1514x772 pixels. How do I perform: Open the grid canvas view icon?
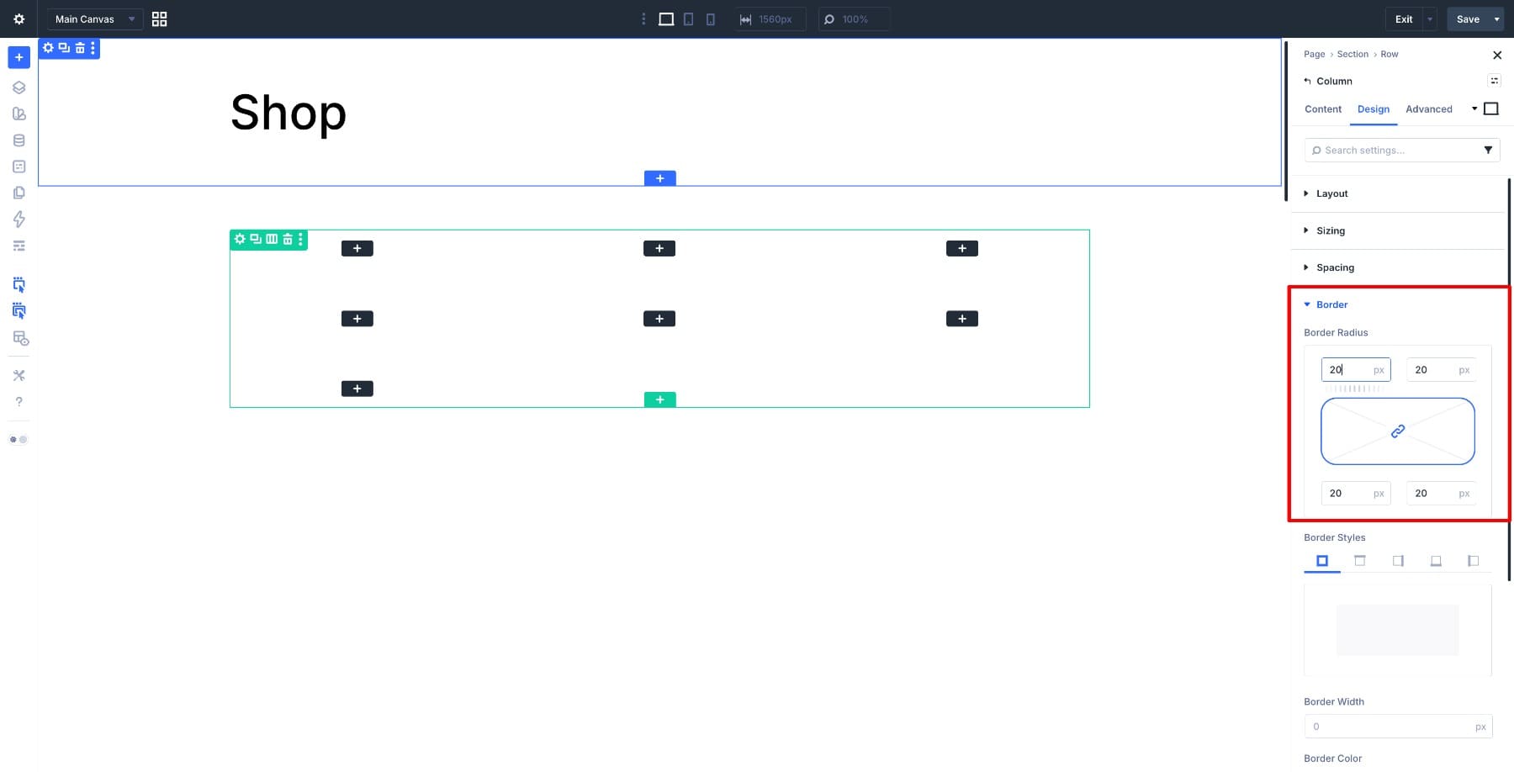coord(159,19)
